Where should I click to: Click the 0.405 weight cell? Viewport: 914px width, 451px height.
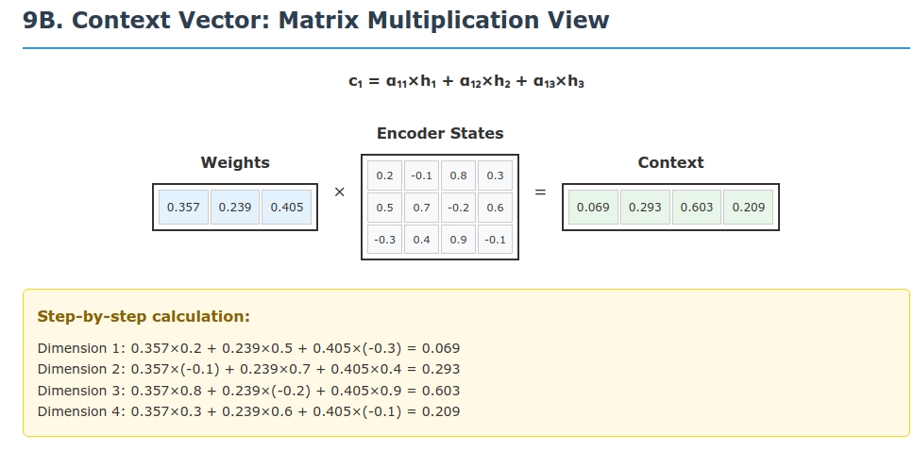point(286,208)
